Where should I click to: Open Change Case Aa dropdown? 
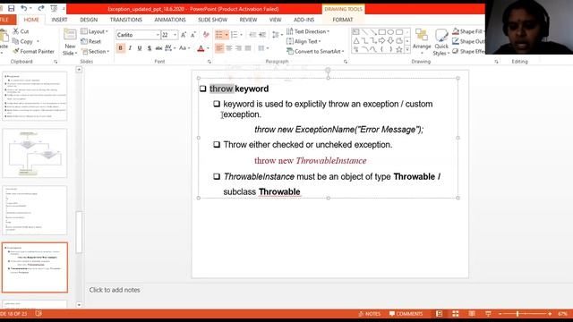click(x=184, y=47)
